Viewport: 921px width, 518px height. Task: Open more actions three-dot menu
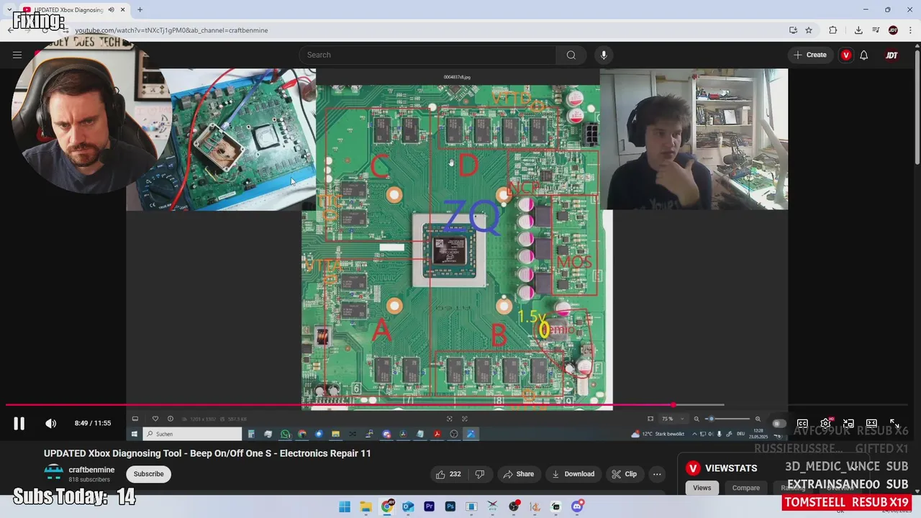(657, 474)
